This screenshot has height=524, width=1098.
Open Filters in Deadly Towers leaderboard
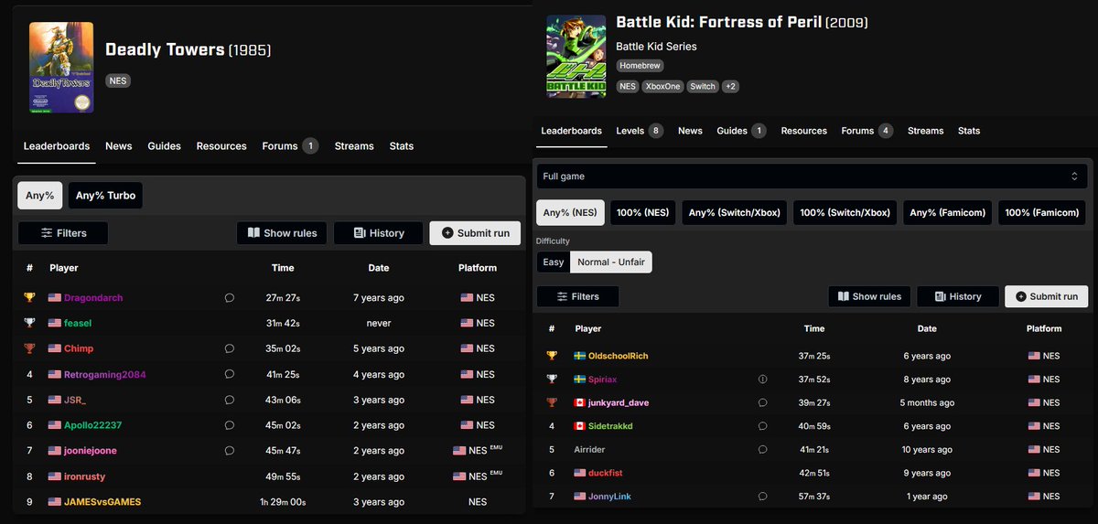click(x=62, y=233)
